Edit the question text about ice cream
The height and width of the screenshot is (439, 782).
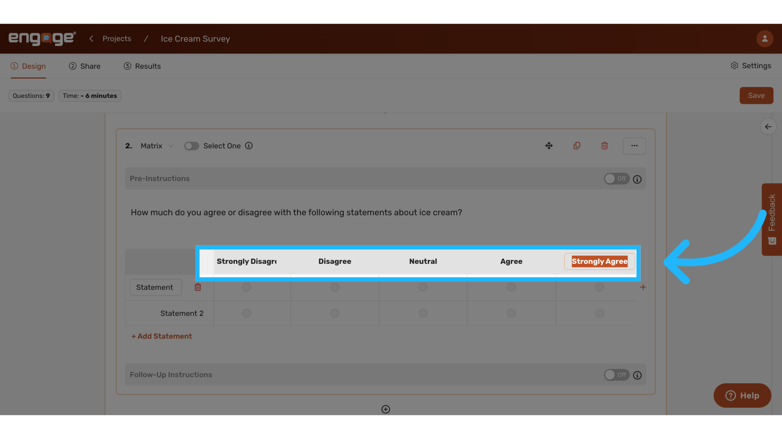tap(297, 213)
